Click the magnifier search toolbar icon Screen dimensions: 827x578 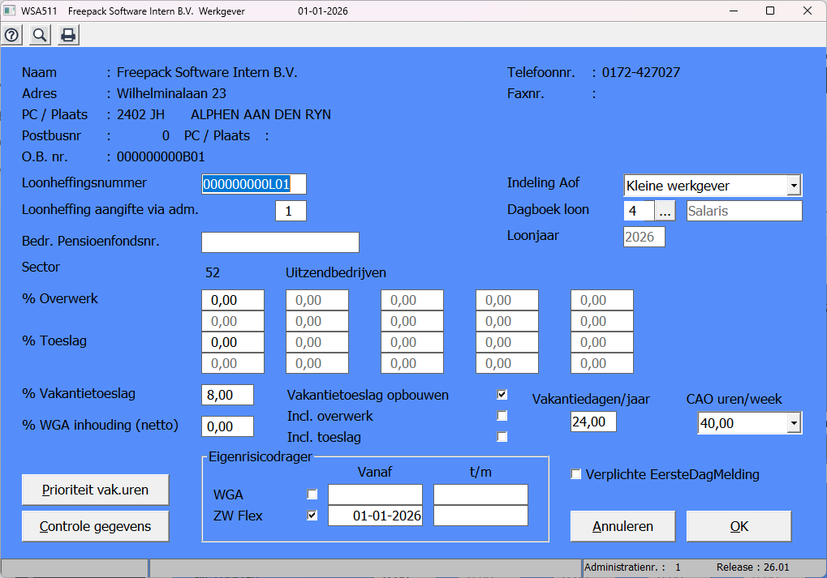(39, 35)
